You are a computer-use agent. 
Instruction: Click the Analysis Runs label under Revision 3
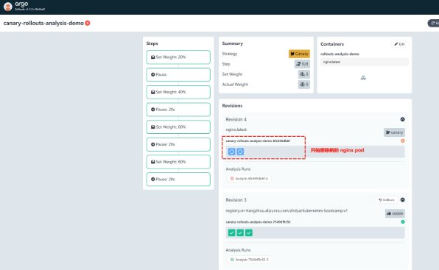(x=238, y=250)
